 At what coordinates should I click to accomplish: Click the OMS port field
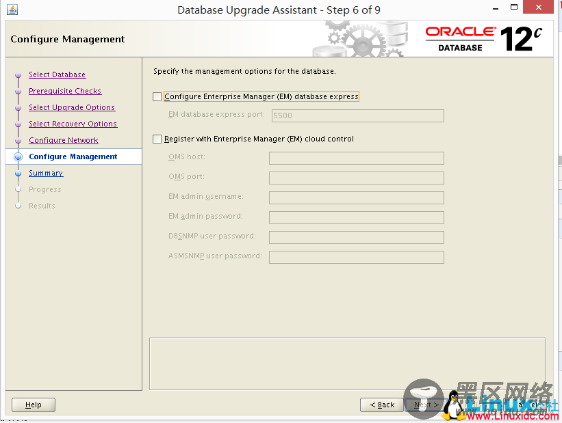click(357, 178)
